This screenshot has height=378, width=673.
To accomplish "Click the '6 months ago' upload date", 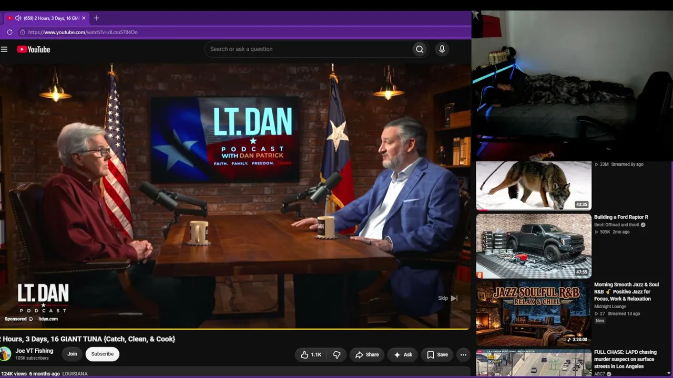I will click(44, 374).
